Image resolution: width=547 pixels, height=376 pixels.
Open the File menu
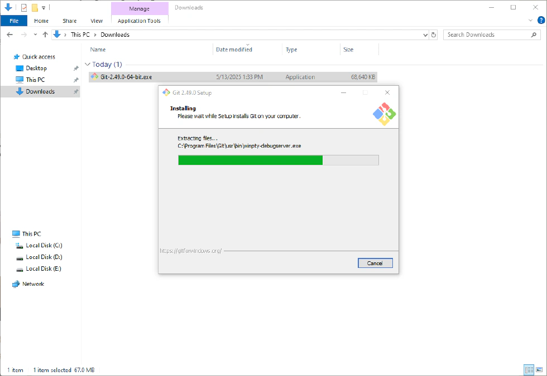(x=14, y=21)
